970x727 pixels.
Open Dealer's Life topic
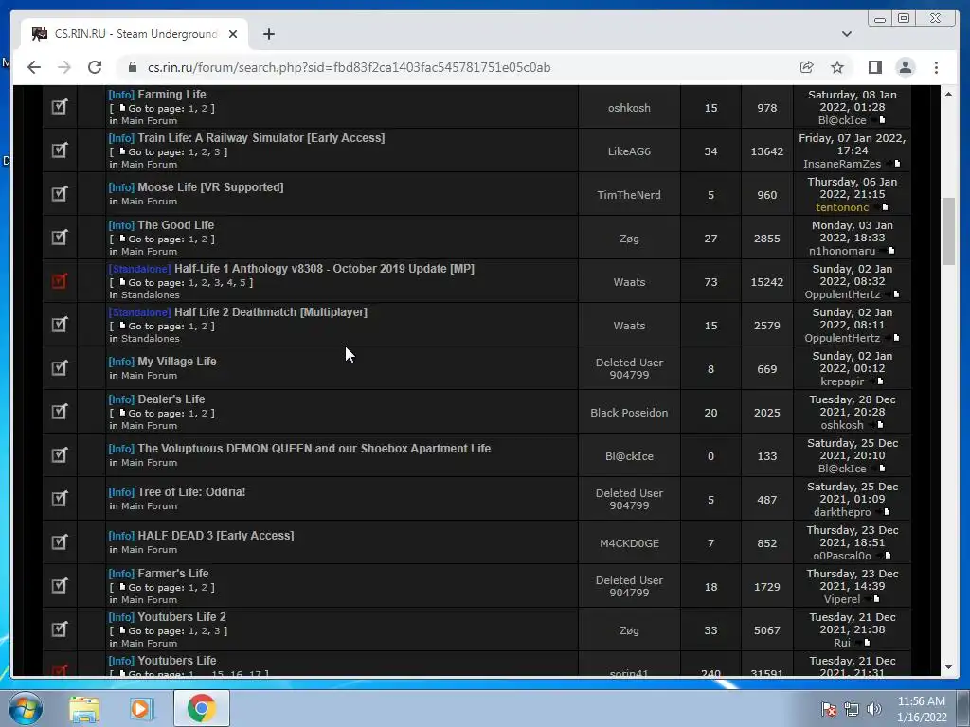pyautogui.click(x=171, y=399)
